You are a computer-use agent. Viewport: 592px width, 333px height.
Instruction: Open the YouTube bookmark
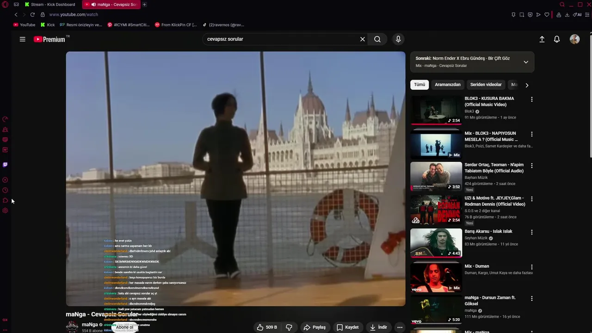click(x=25, y=25)
